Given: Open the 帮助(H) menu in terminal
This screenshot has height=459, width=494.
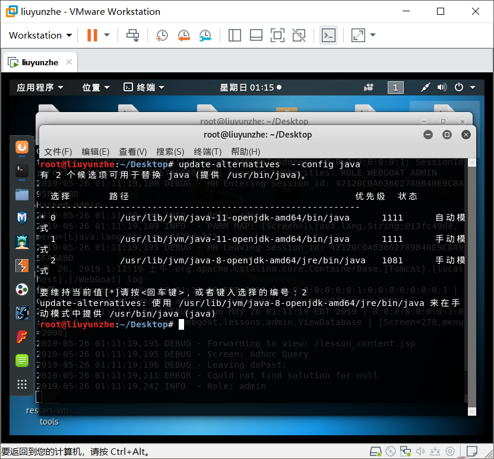Looking at the screenshot, I should pyautogui.click(x=246, y=152).
